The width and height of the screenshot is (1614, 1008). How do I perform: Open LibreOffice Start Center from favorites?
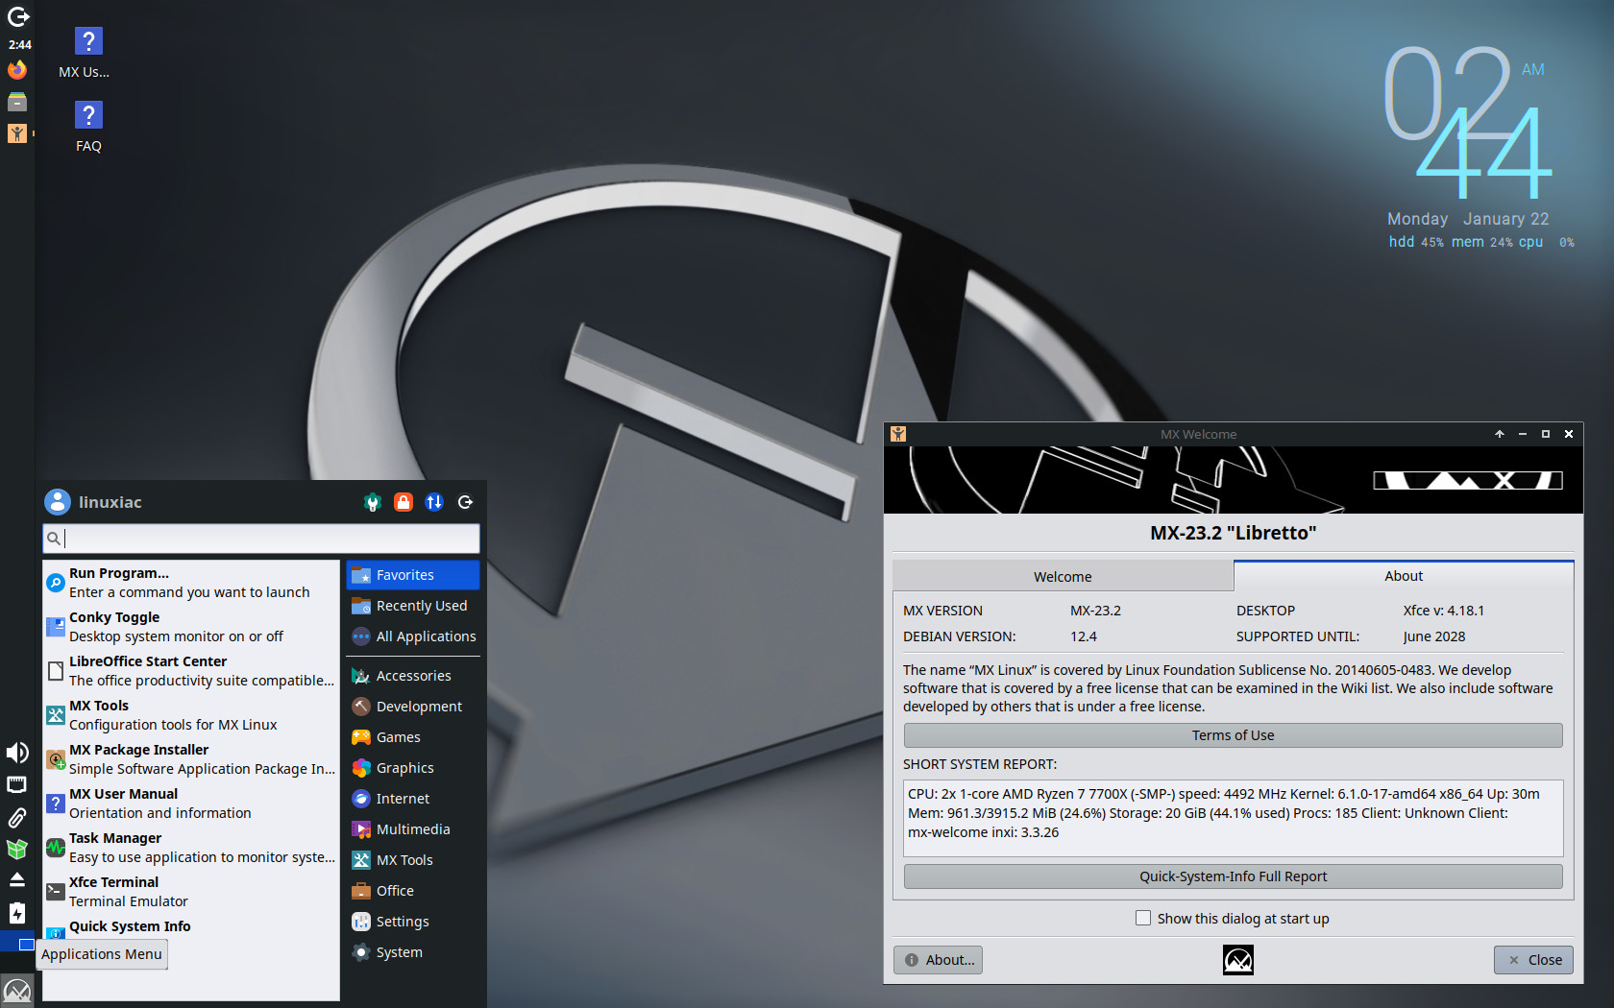(x=191, y=671)
